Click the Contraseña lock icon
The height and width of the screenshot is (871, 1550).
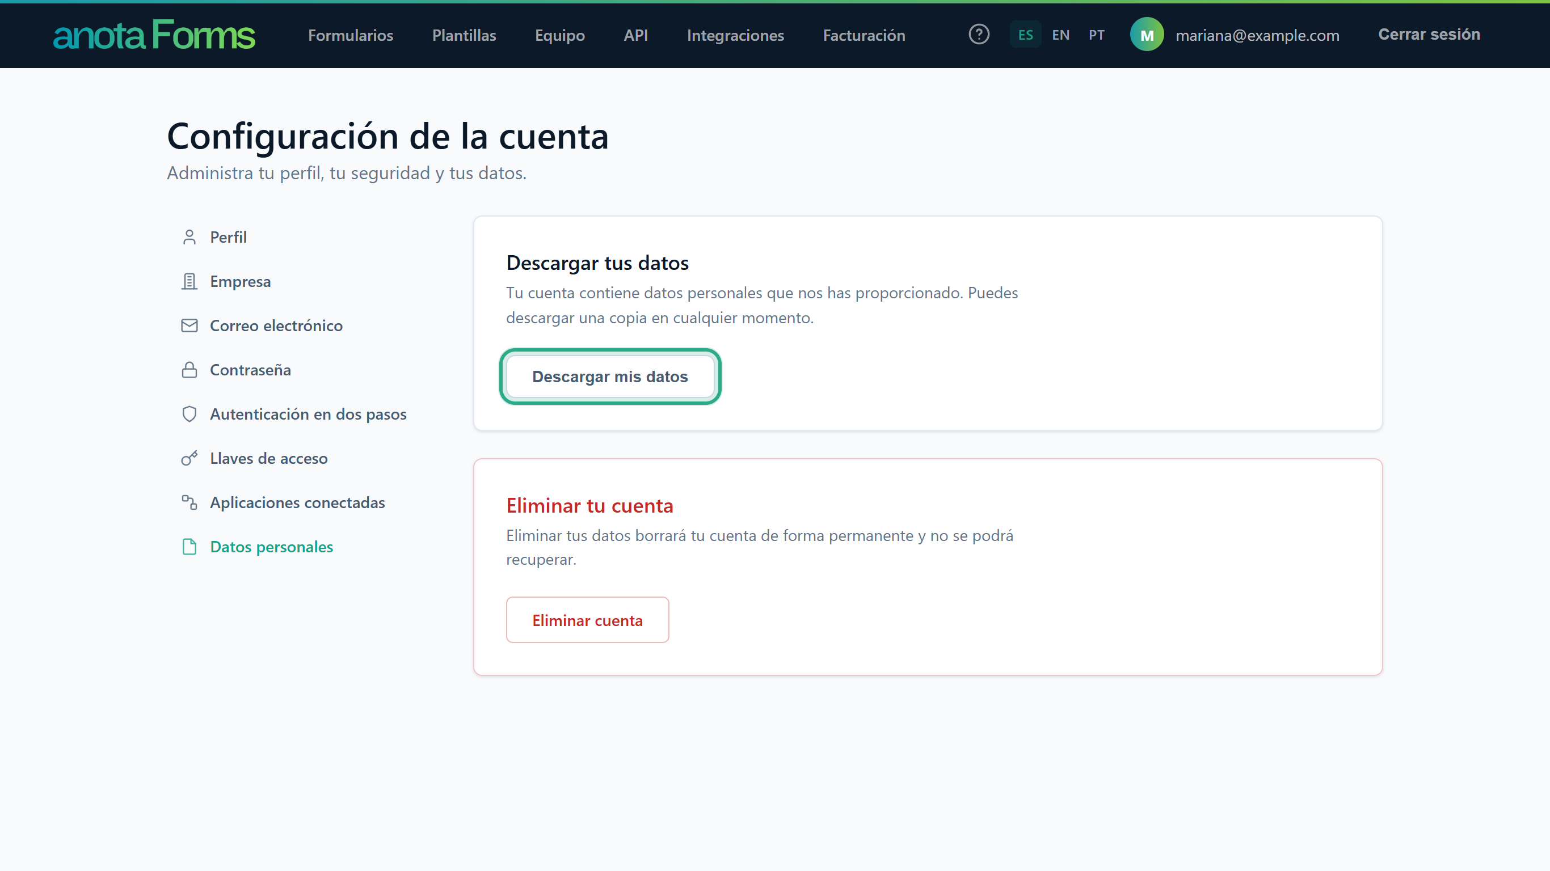pyautogui.click(x=189, y=369)
